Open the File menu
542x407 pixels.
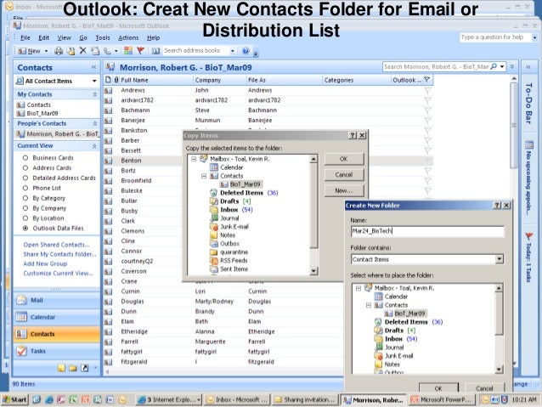pyautogui.click(x=25, y=37)
